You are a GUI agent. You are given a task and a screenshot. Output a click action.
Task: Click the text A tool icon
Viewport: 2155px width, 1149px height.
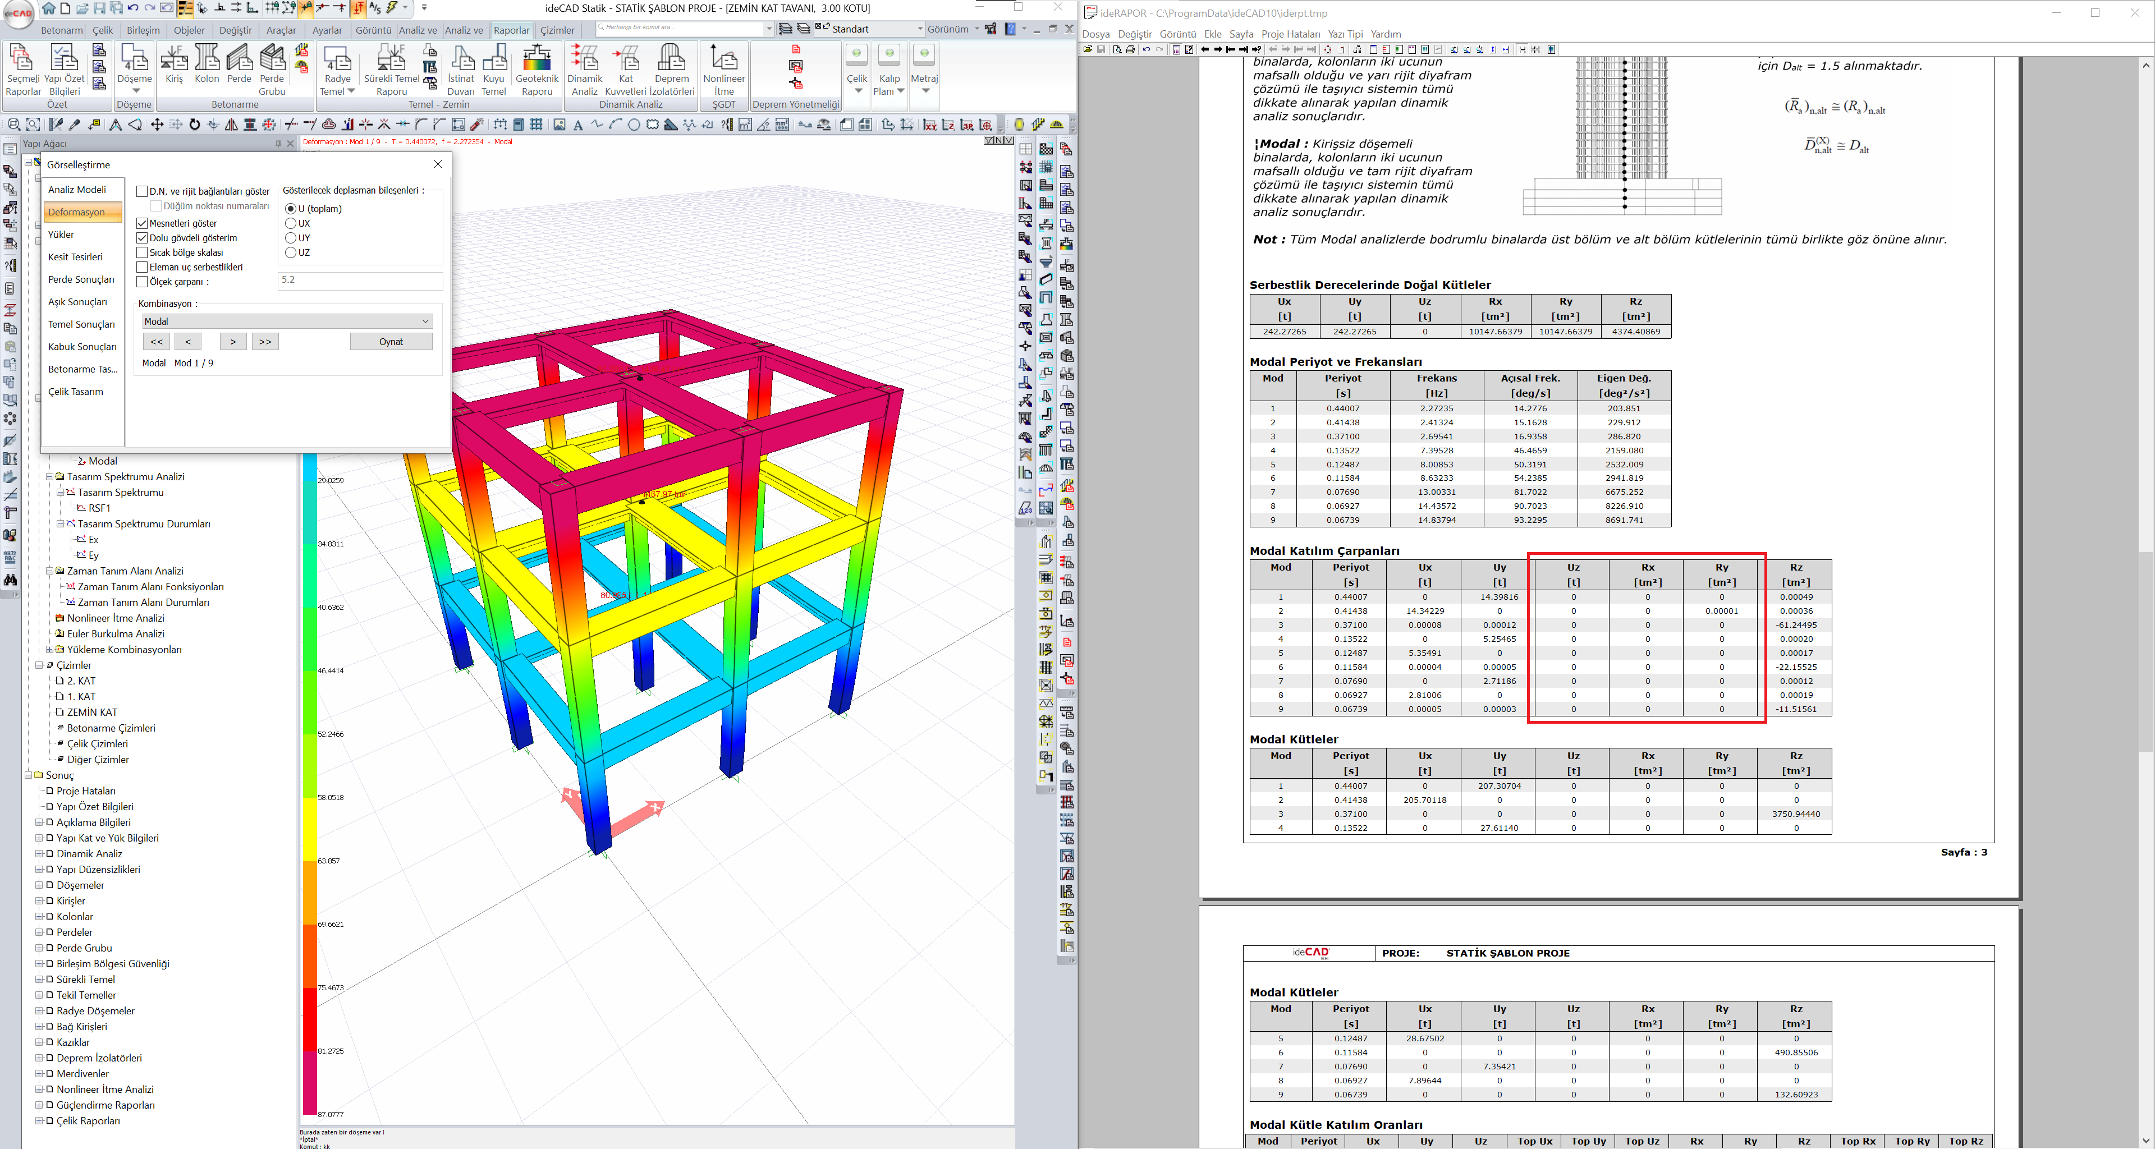click(578, 125)
